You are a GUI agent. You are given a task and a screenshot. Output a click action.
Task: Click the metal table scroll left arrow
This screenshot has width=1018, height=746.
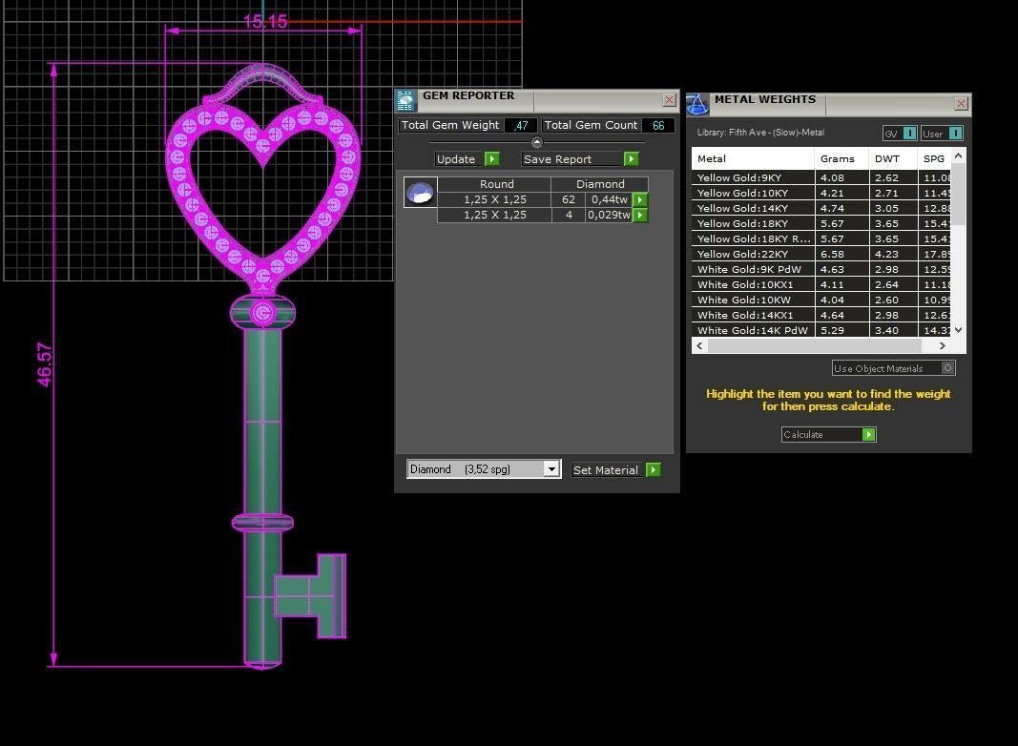(699, 345)
